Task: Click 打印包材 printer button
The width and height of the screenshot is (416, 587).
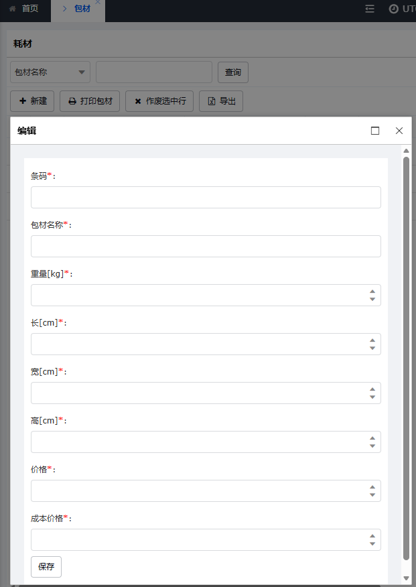Action: pyautogui.click(x=90, y=101)
